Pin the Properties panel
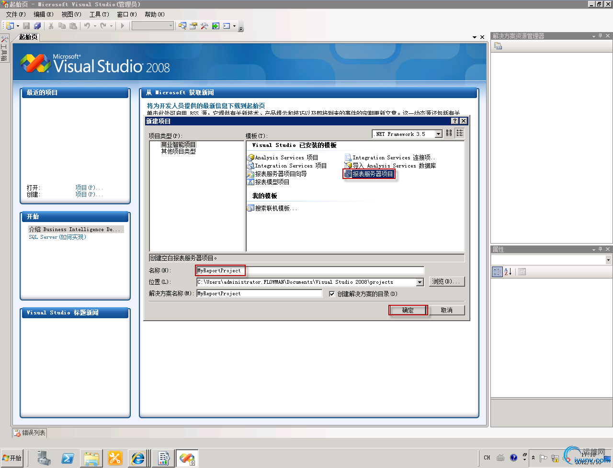 (x=601, y=249)
